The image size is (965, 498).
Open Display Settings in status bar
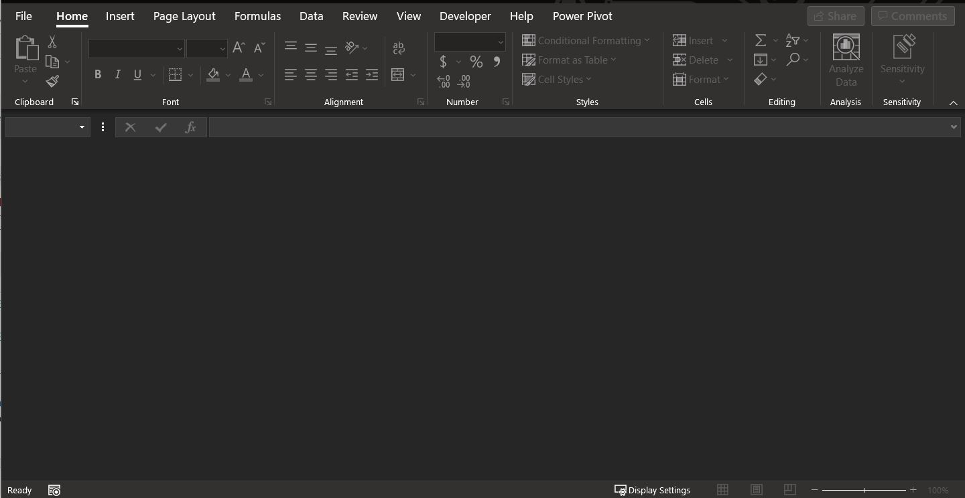[652, 490]
